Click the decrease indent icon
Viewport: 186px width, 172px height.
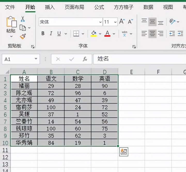pyautogui.click(x=172, y=33)
